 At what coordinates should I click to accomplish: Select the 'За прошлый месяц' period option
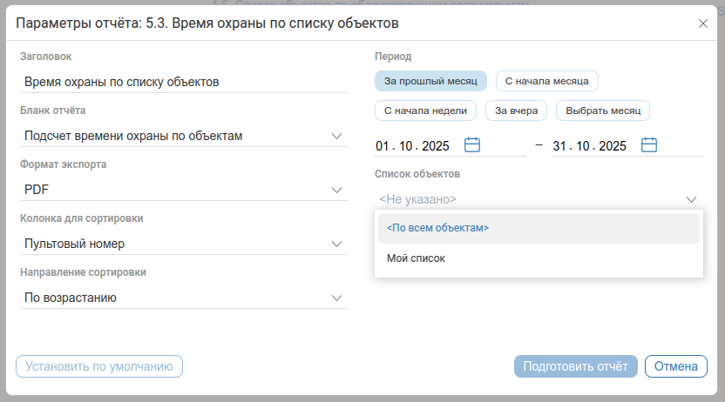(x=430, y=82)
